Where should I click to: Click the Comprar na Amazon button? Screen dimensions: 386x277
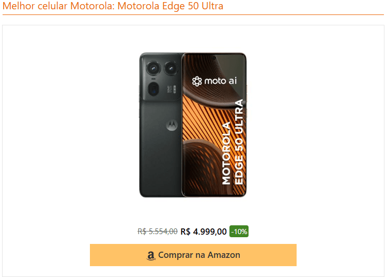pos(193,255)
